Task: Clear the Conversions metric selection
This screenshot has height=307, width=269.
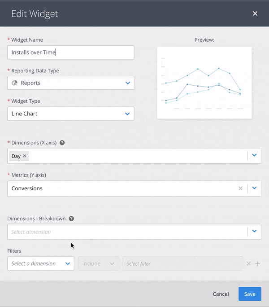Action: point(240,189)
